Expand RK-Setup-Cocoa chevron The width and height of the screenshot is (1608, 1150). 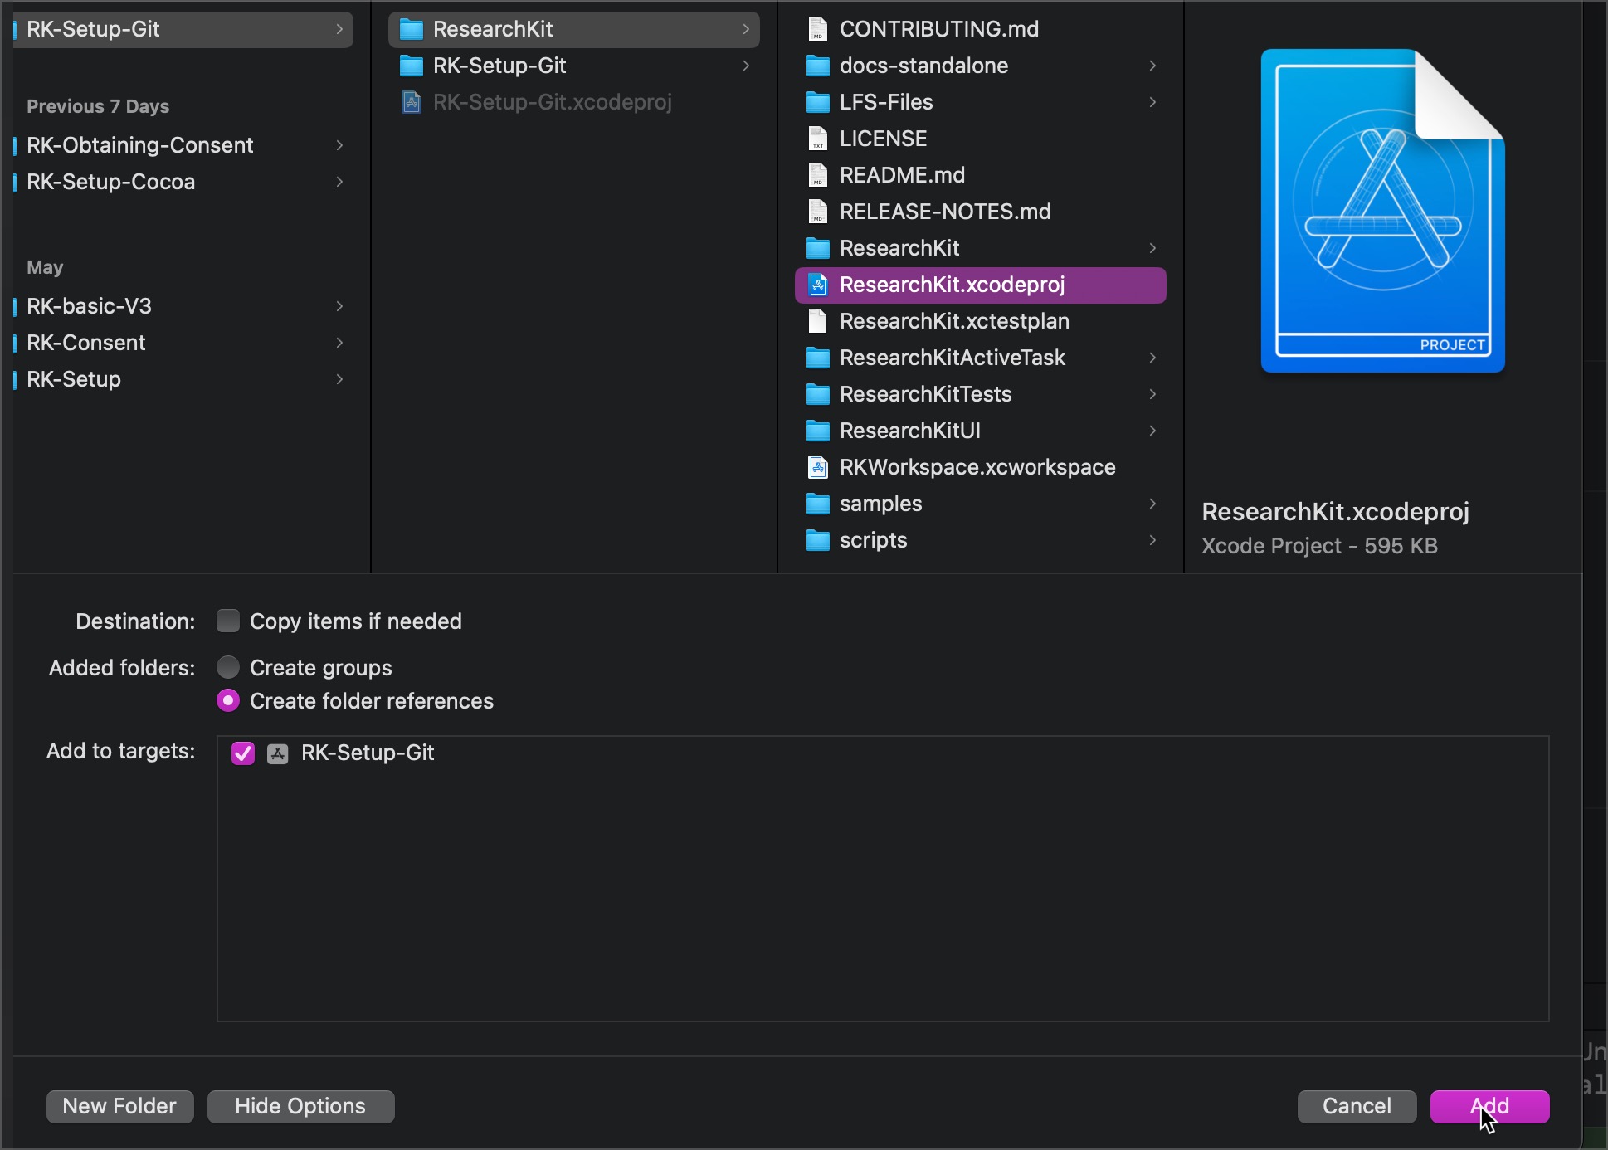click(x=339, y=182)
